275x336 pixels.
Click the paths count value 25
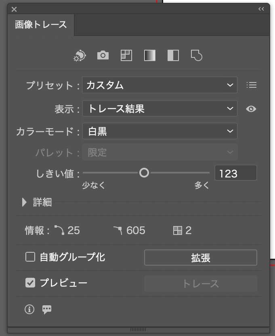[x=73, y=230]
